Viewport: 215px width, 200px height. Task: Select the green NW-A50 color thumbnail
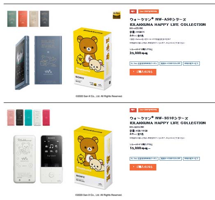tap(12, 19)
